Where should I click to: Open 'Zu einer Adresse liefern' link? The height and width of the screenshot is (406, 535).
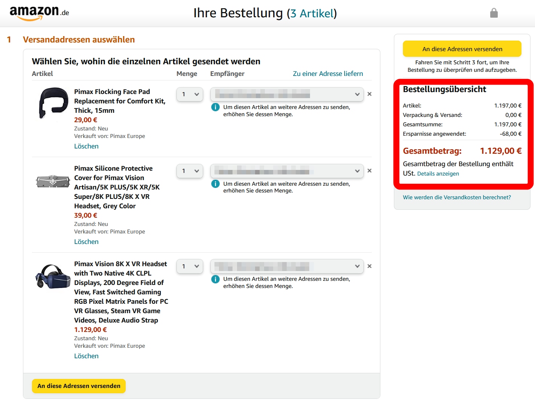click(x=328, y=74)
